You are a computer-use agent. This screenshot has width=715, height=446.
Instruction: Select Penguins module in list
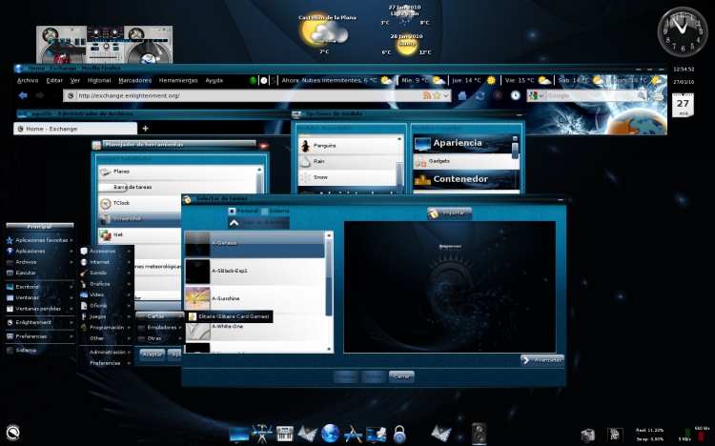[x=349, y=146]
